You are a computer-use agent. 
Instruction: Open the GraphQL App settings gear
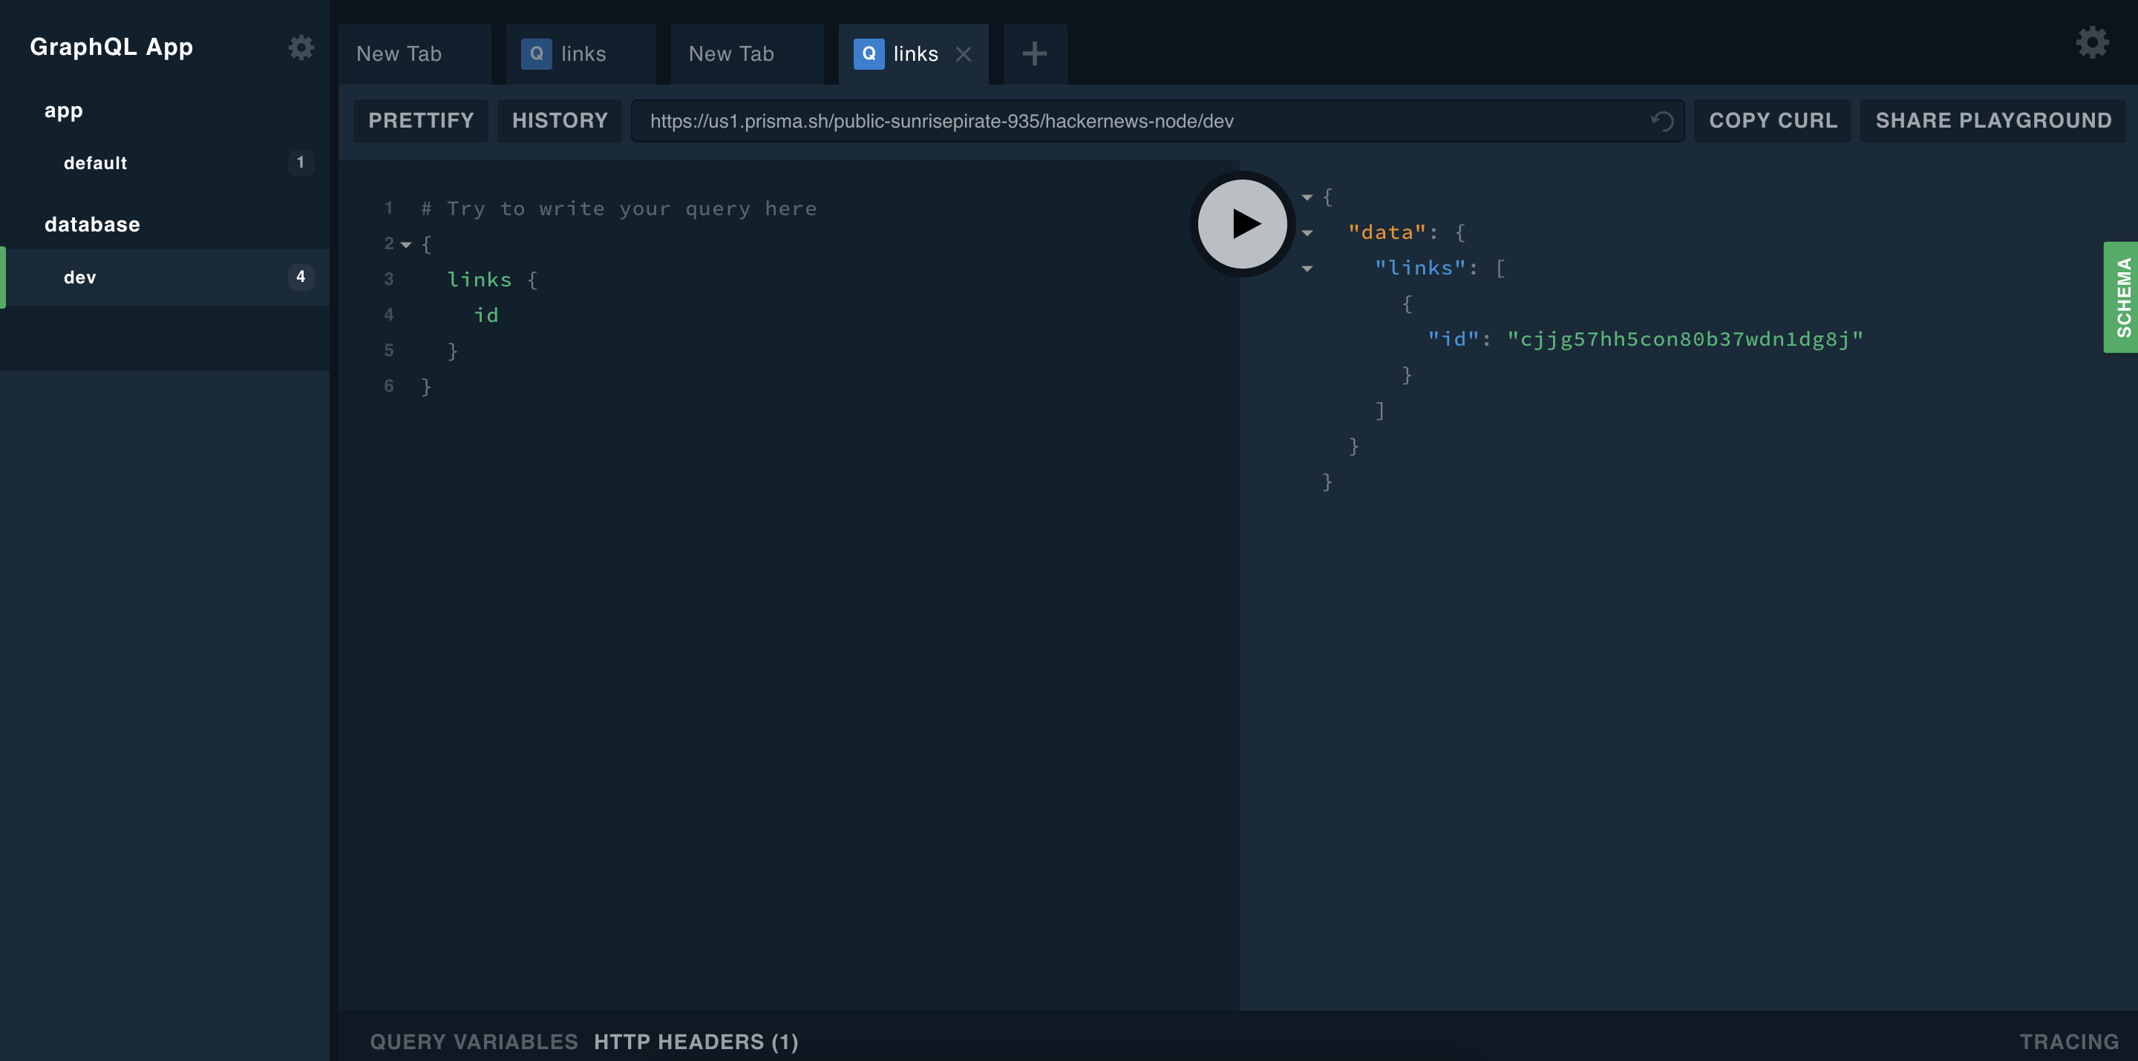(301, 47)
